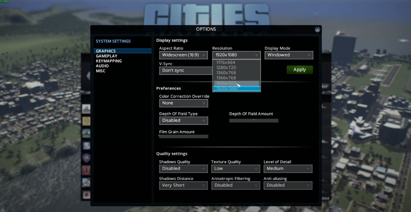Select 1360x768 from the resolution list
This screenshot has width=411, height=212.
coord(237,73)
